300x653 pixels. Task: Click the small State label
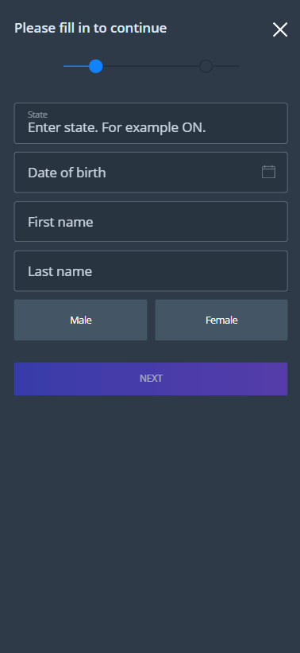(x=37, y=115)
